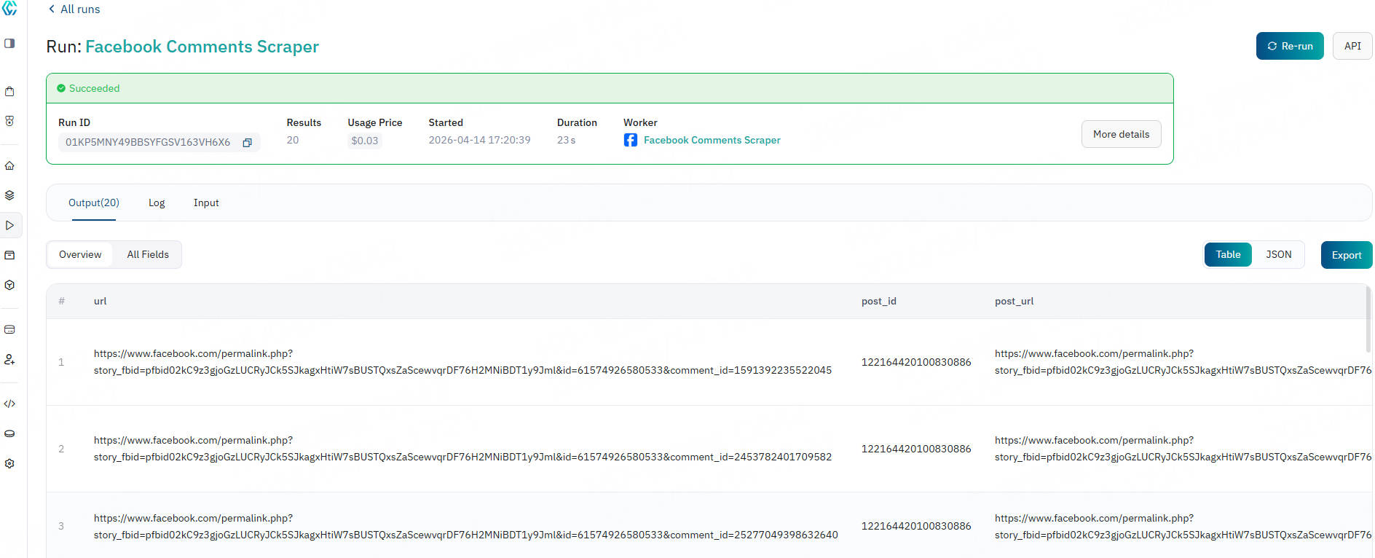
Task: Open the store bag icon in sidebar
Action: coord(9,92)
